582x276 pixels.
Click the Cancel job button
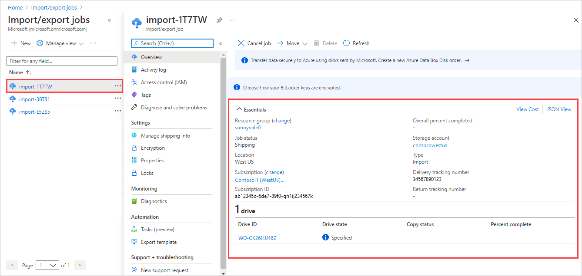(x=254, y=43)
